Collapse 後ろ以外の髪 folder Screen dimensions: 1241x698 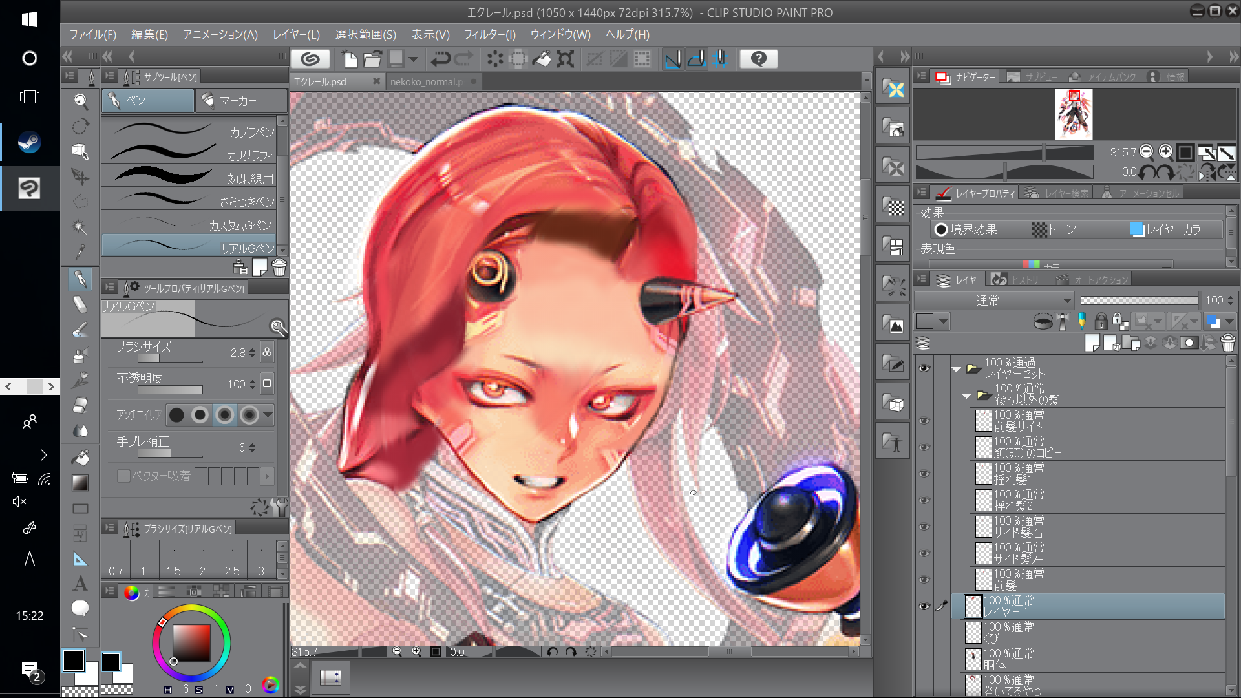966,396
